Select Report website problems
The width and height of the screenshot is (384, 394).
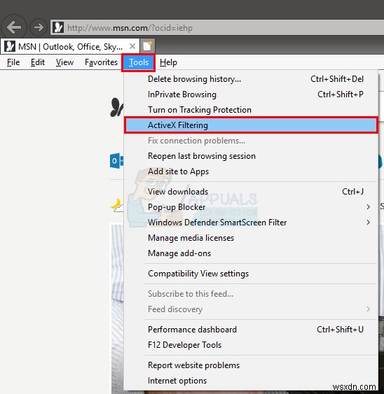[x=251, y=365]
